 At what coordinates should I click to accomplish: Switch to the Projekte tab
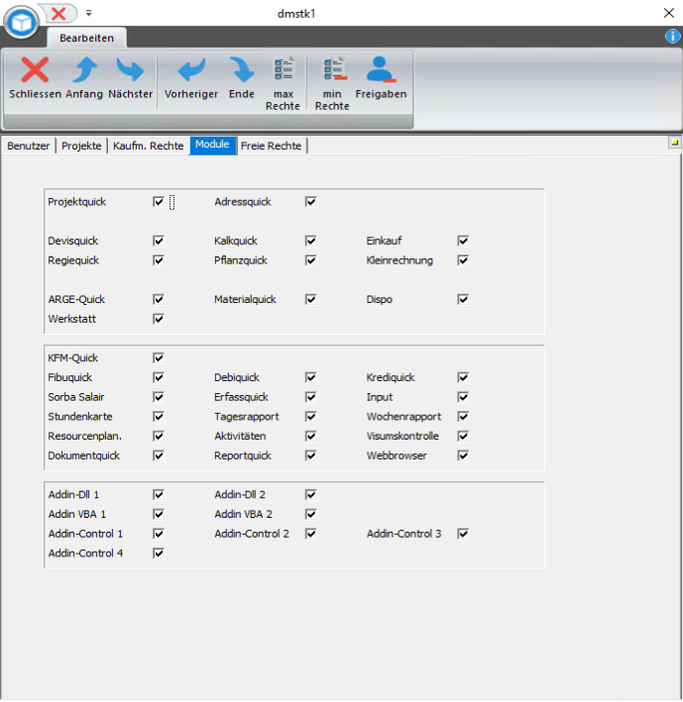pyautogui.click(x=81, y=146)
